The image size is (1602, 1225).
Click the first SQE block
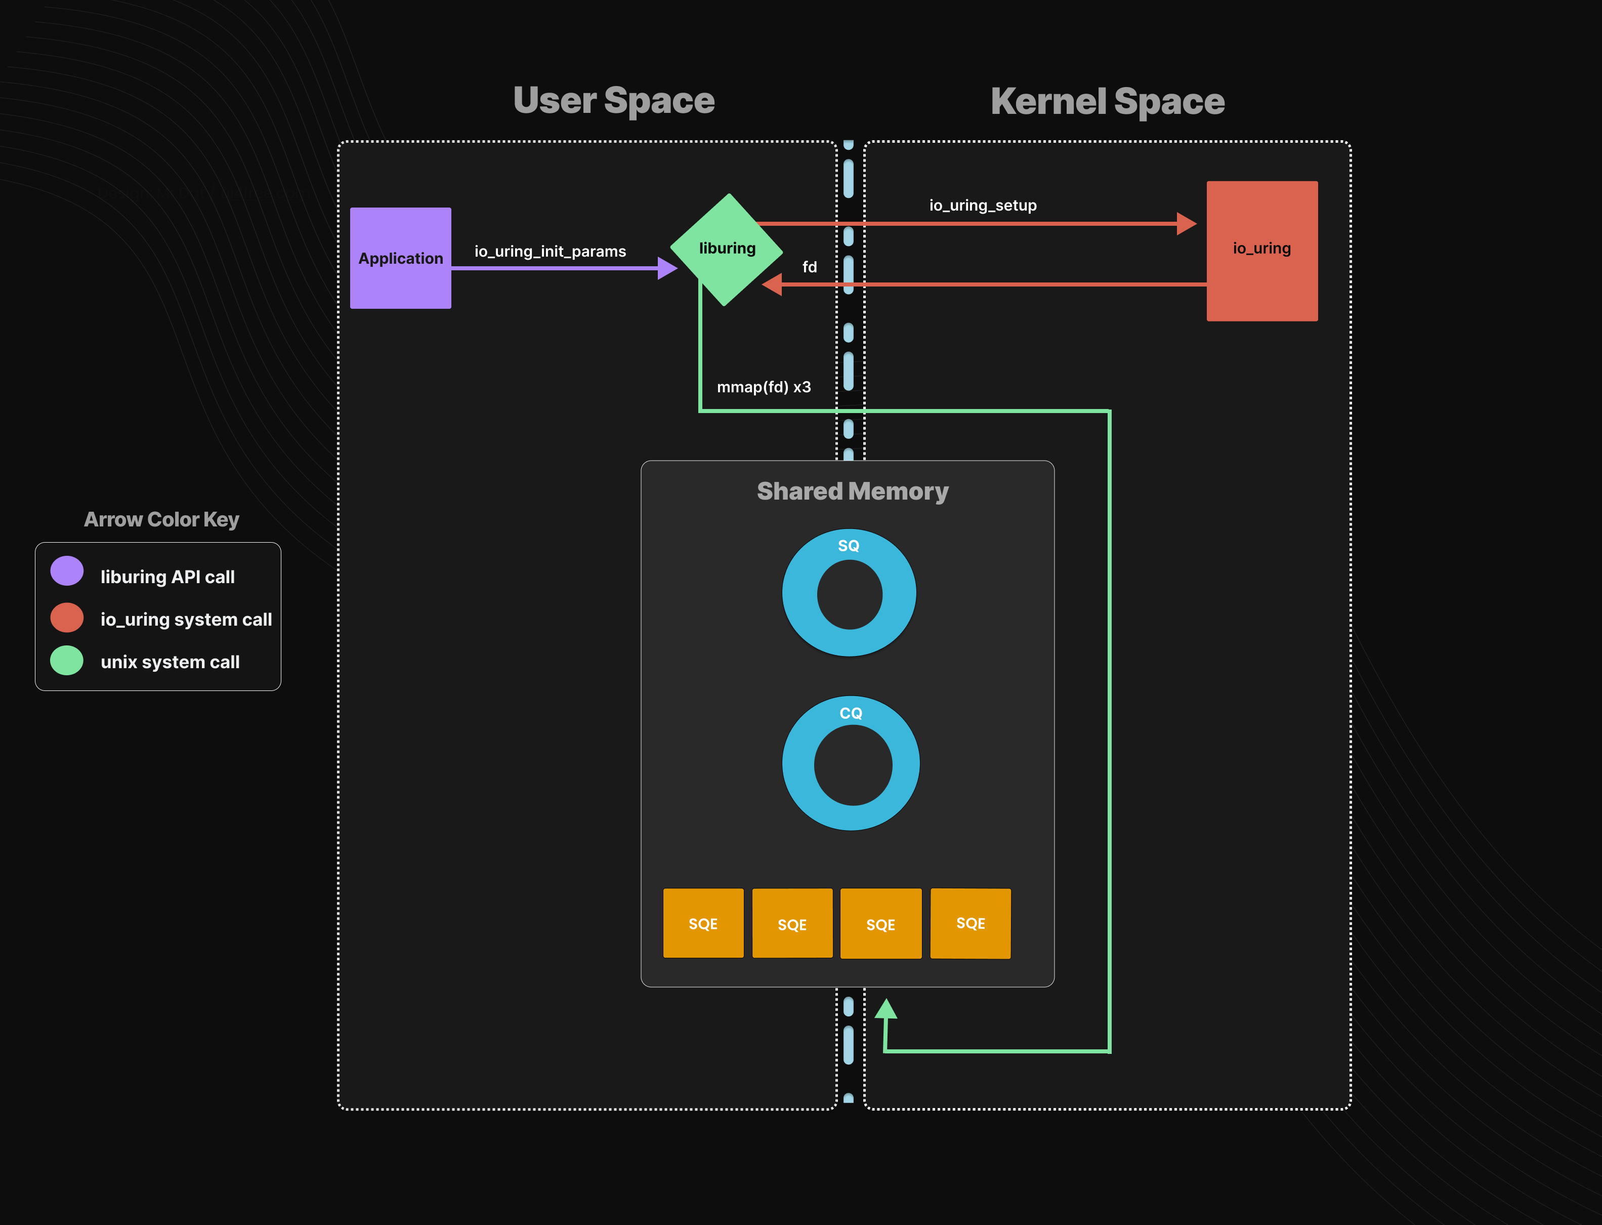click(x=703, y=923)
